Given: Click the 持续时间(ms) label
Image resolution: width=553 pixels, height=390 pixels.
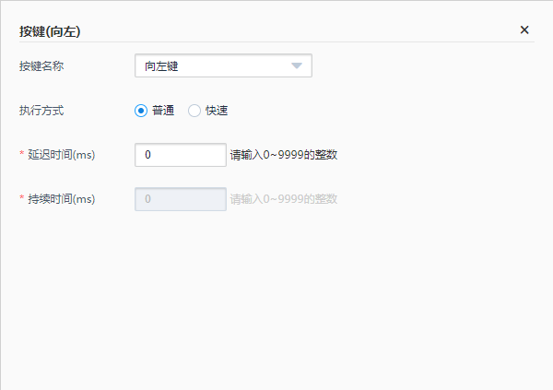Looking at the screenshot, I should coord(62,199).
